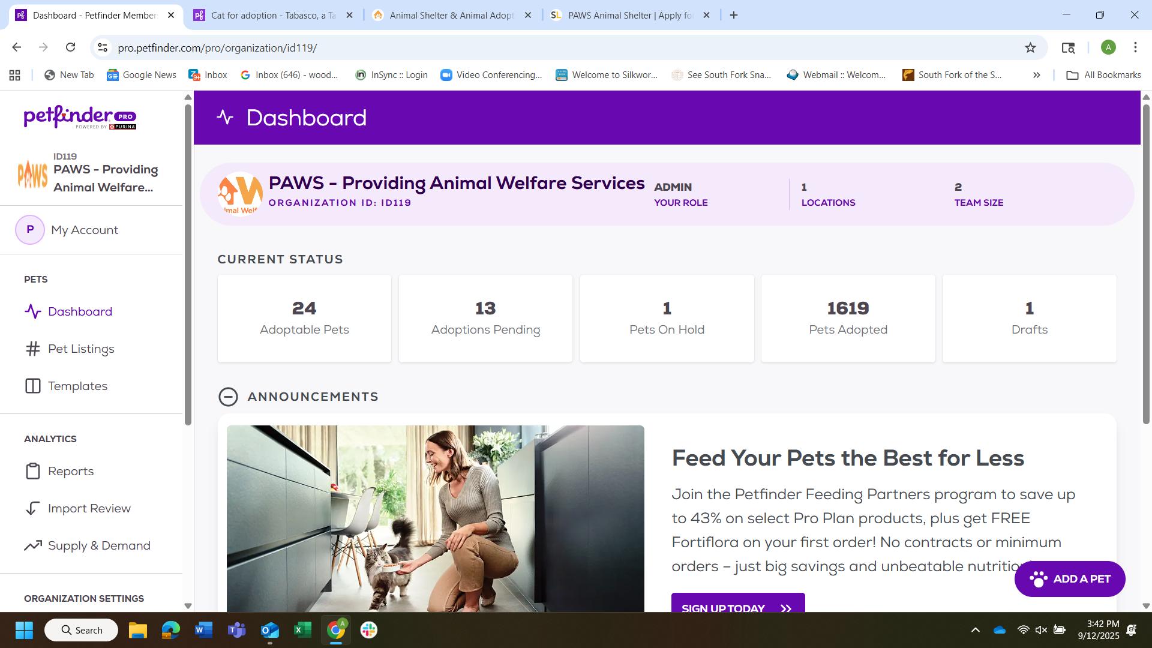Click the Chrome profile avatar
Screen dimensions: 1152x648
(1108, 47)
